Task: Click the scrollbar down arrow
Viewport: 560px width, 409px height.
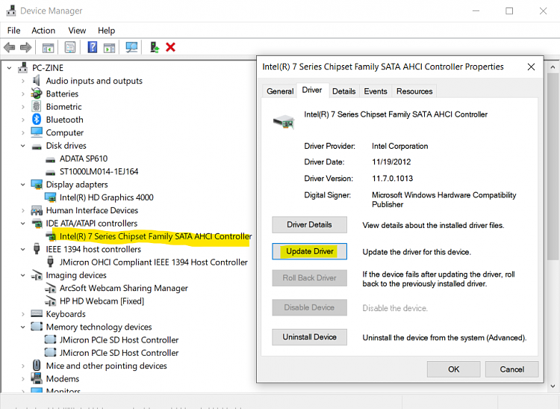Action: coord(553,386)
